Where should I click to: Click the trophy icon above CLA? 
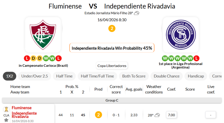coord(6,109)
